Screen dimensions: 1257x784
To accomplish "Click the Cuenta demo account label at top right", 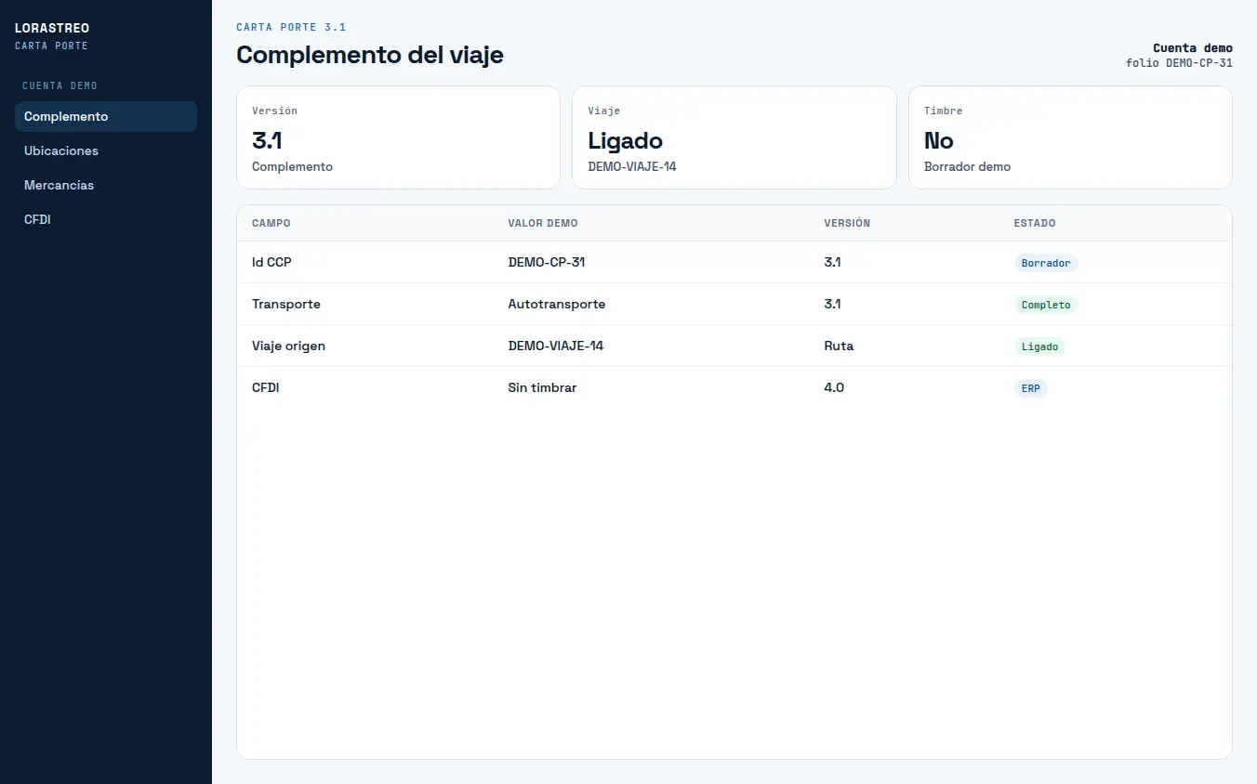I will coord(1193,48).
